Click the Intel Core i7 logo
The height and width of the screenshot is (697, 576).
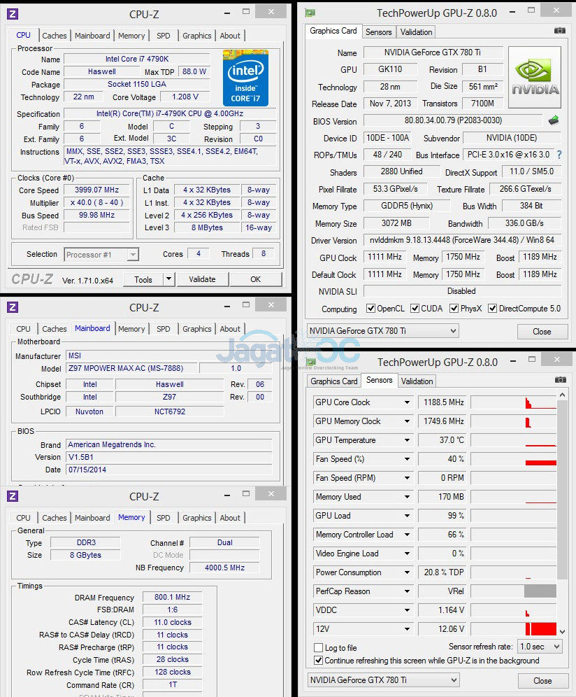[x=245, y=77]
